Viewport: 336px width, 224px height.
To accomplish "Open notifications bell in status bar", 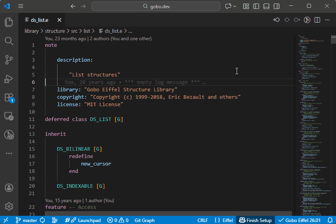I will [330, 220].
